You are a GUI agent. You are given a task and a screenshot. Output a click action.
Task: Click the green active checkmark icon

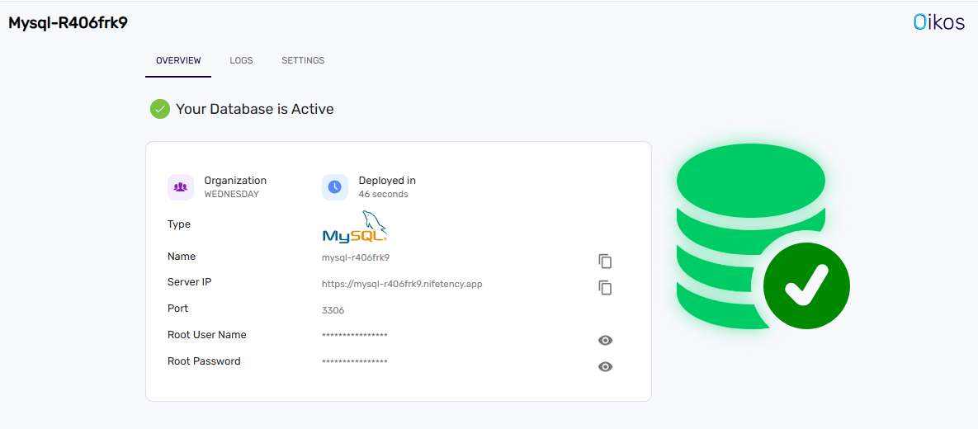pyautogui.click(x=160, y=109)
